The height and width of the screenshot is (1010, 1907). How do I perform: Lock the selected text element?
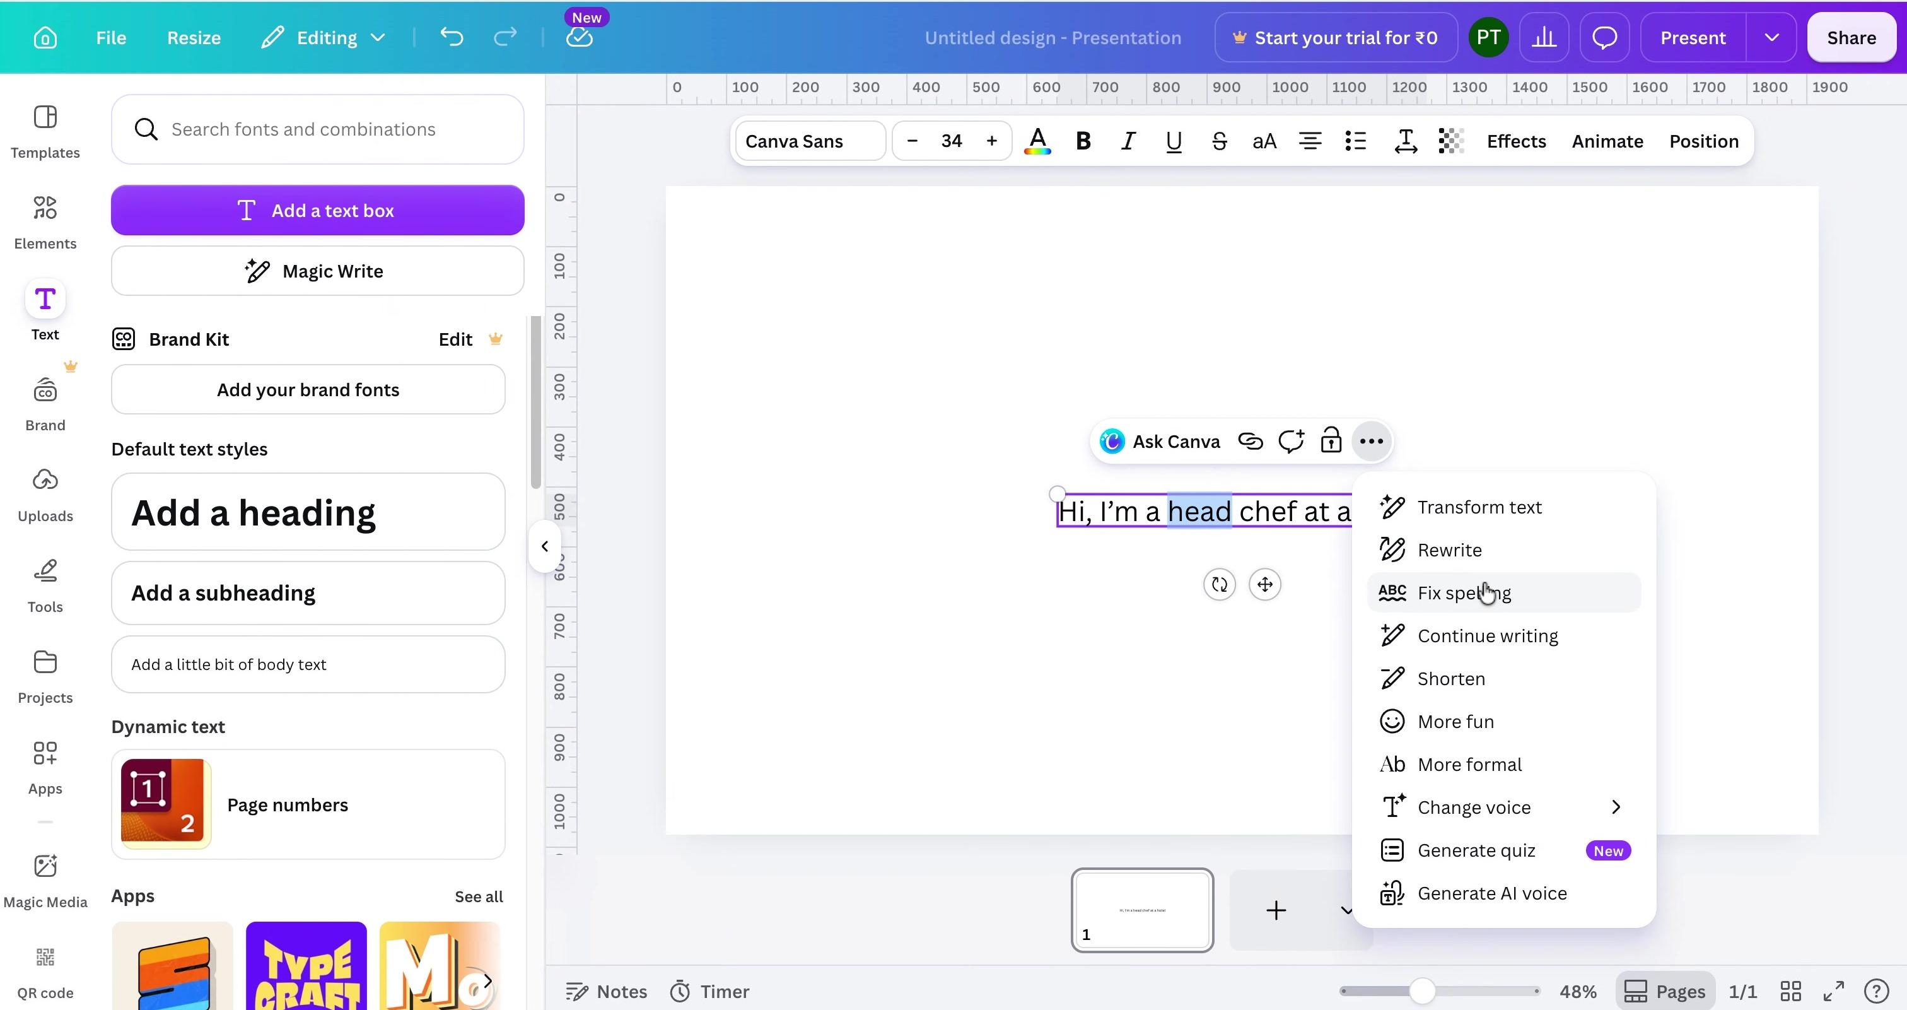[x=1331, y=442]
